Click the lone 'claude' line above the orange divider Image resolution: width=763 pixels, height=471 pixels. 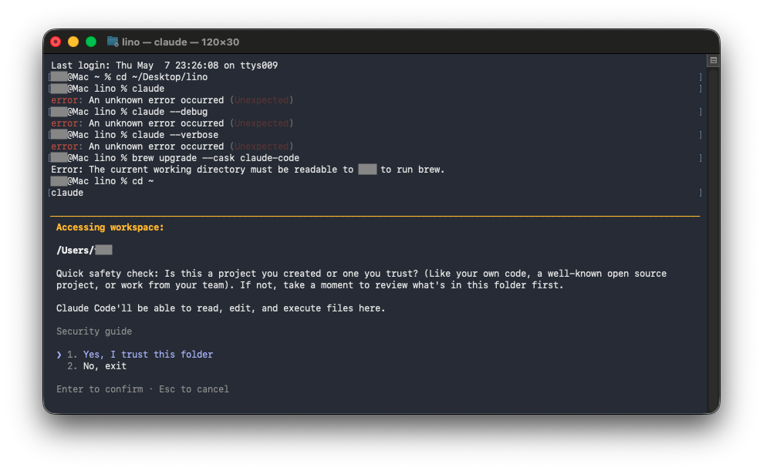[67, 193]
